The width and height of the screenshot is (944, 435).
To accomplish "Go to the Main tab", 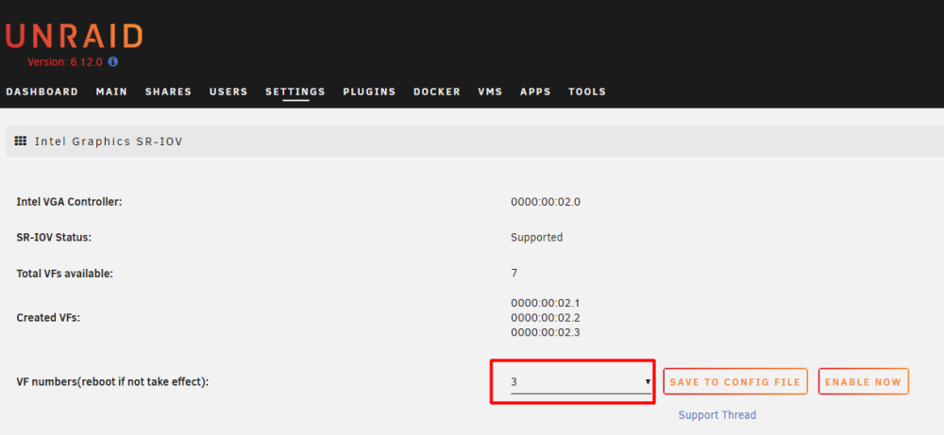I will coord(111,92).
